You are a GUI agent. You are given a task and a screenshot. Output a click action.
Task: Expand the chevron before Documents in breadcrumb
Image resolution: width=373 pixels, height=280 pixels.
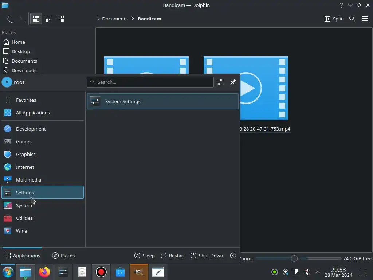[98, 19]
